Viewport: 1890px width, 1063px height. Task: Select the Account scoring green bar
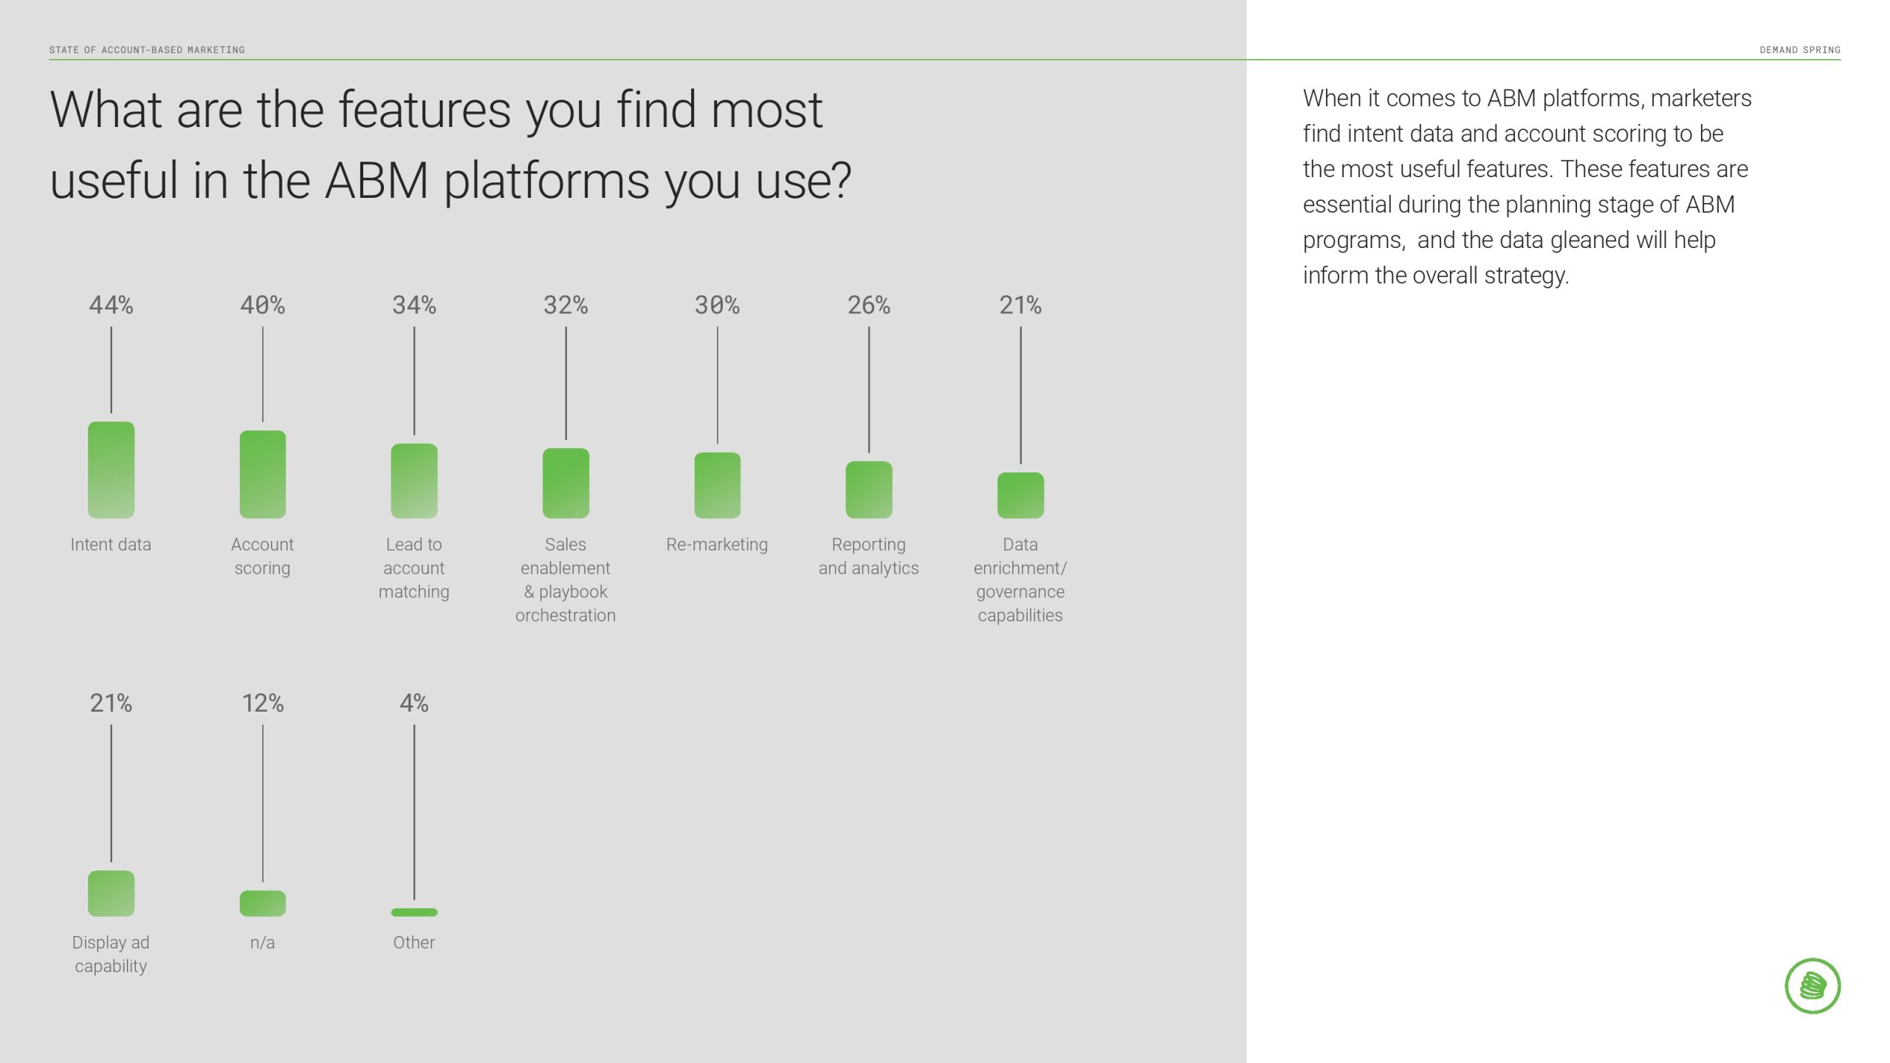pos(262,474)
